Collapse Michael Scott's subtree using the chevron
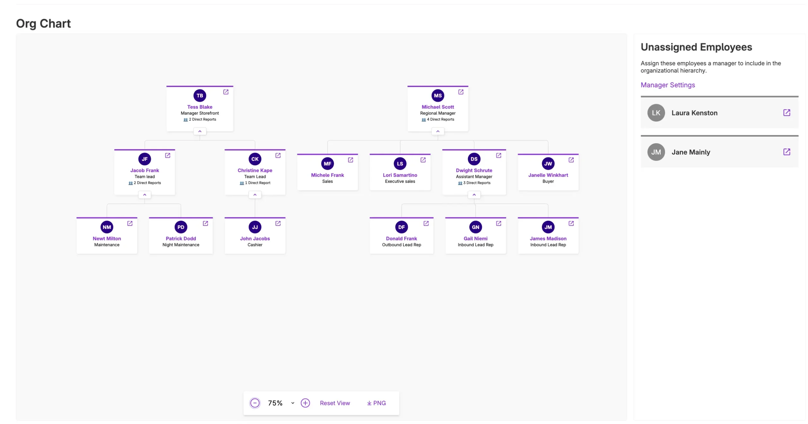Image resolution: width=808 pixels, height=424 pixels. pos(438,131)
